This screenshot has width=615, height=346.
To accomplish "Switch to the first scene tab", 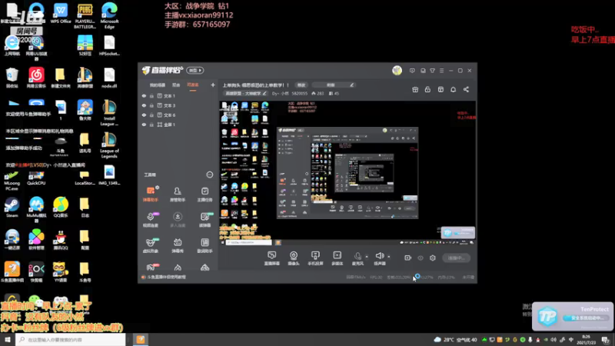I will (158, 85).
